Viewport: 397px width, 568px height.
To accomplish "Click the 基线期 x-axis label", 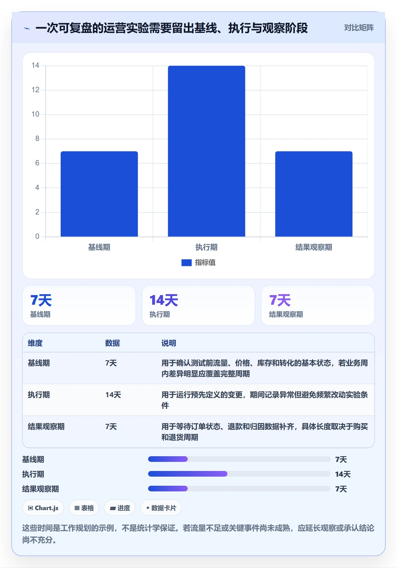I will point(99,247).
